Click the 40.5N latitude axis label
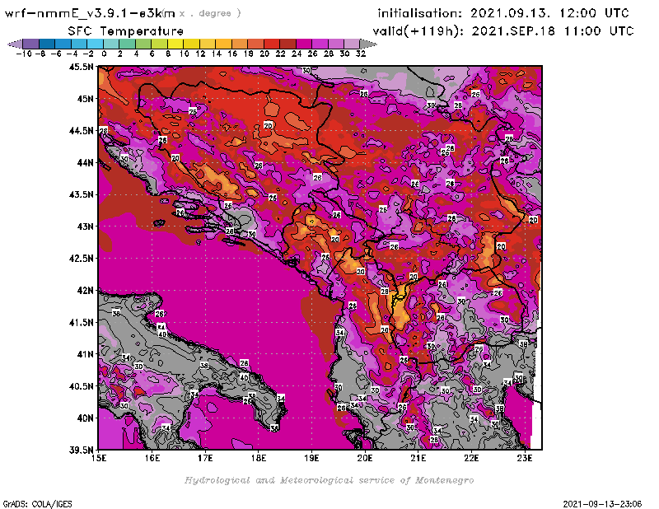The image size is (659, 509). [82, 386]
